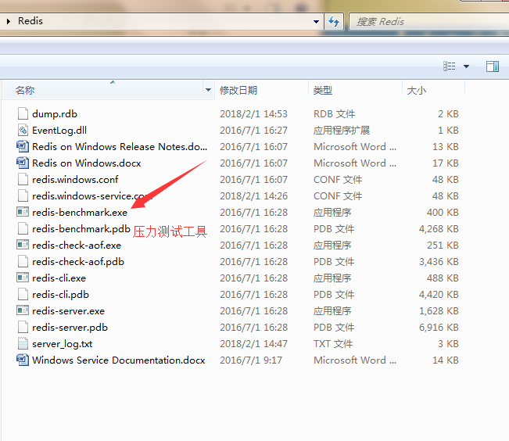Image resolution: width=509 pixels, height=441 pixels.
Task: Select the redis-benchmark.exe file name
Action: [80, 213]
